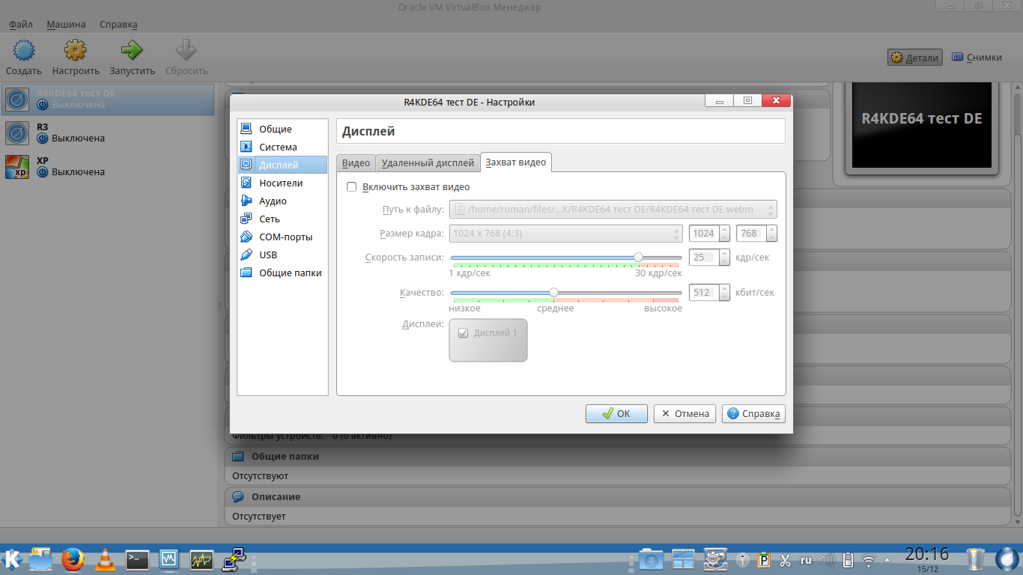Screen dimensions: 1023x575
Task: Click the Настроить gear toolbar icon
Action: 75,51
